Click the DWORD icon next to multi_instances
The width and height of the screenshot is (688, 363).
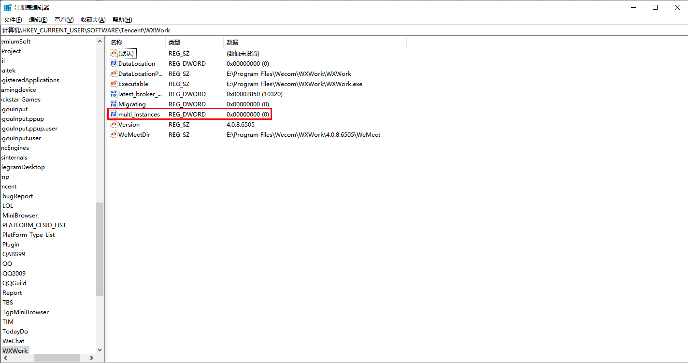(x=114, y=114)
